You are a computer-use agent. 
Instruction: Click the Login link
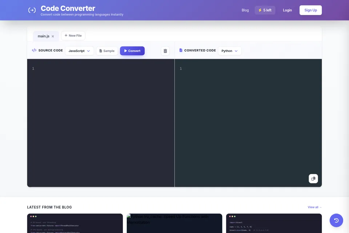(x=287, y=10)
